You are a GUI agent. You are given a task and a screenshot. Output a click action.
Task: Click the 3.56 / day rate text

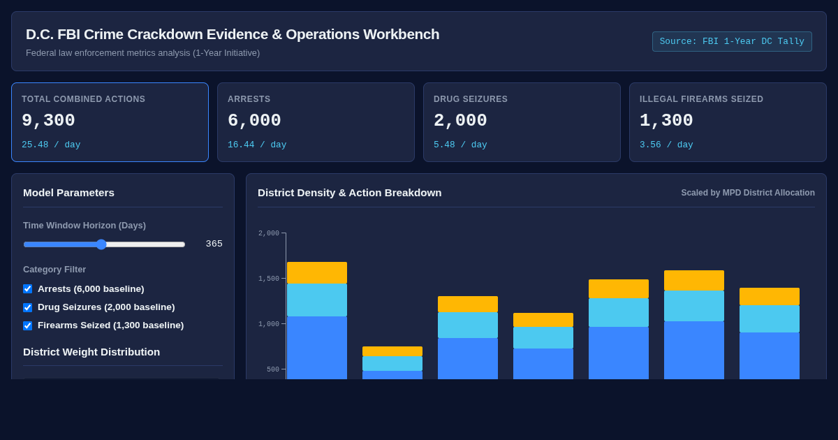point(666,145)
